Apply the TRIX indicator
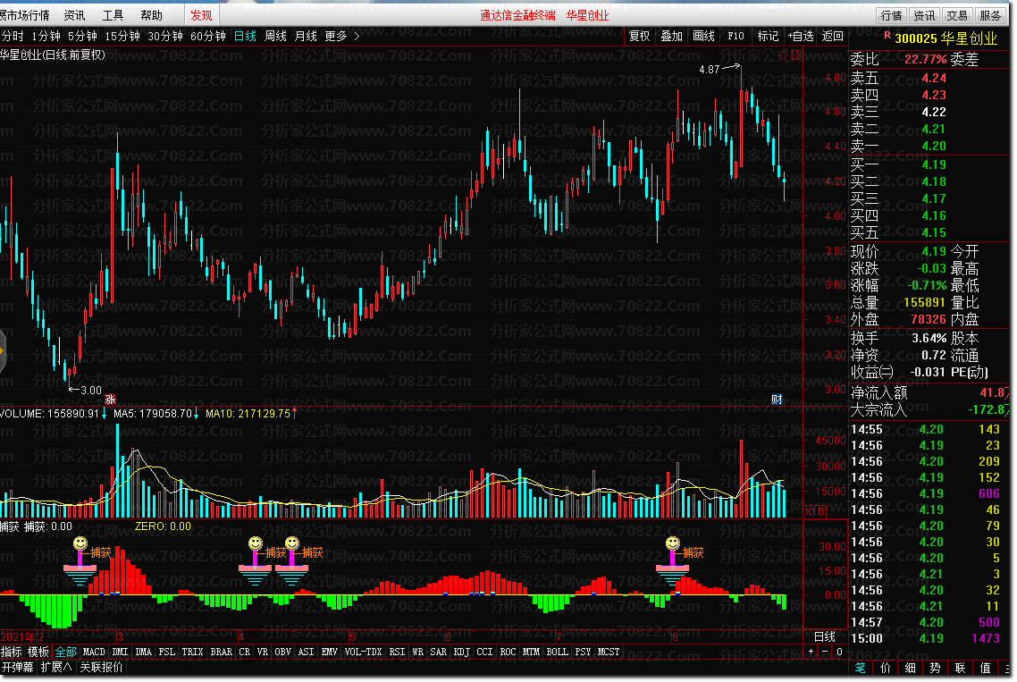 193,652
